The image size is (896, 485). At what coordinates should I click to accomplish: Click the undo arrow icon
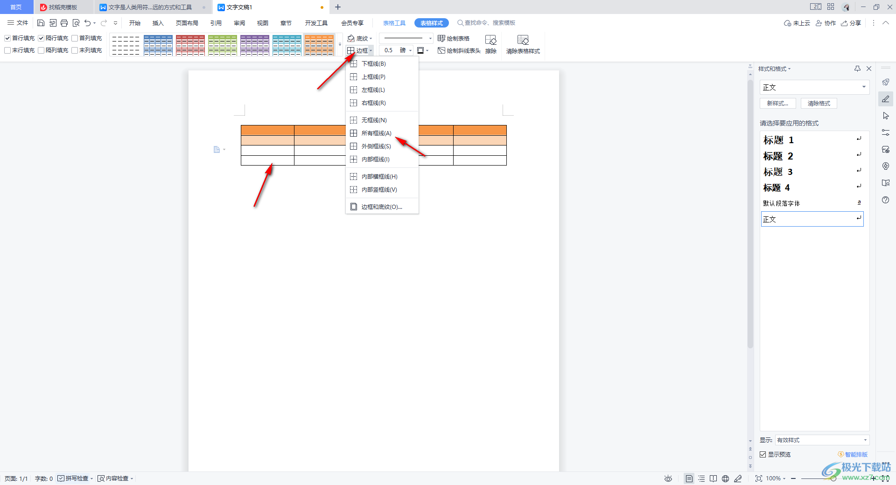(x=87, y=23)
